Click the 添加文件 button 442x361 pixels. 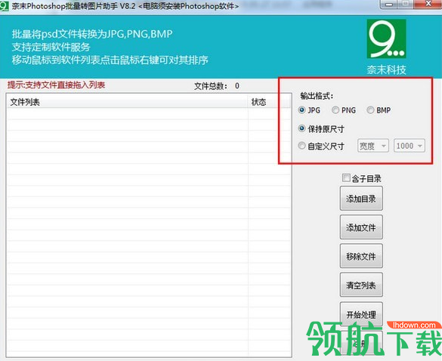pos(361,227)
